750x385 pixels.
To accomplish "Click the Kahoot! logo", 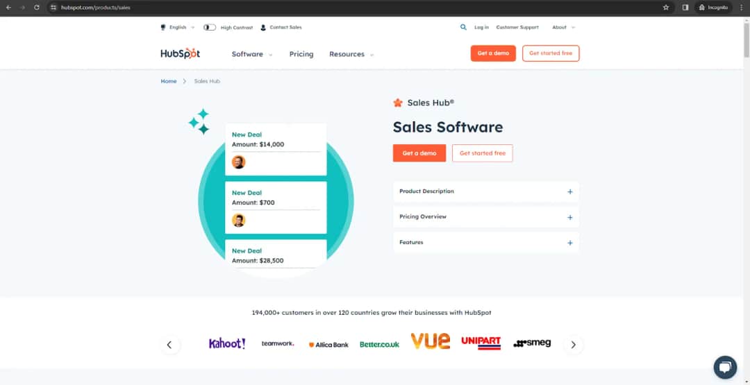I will 227,343.
